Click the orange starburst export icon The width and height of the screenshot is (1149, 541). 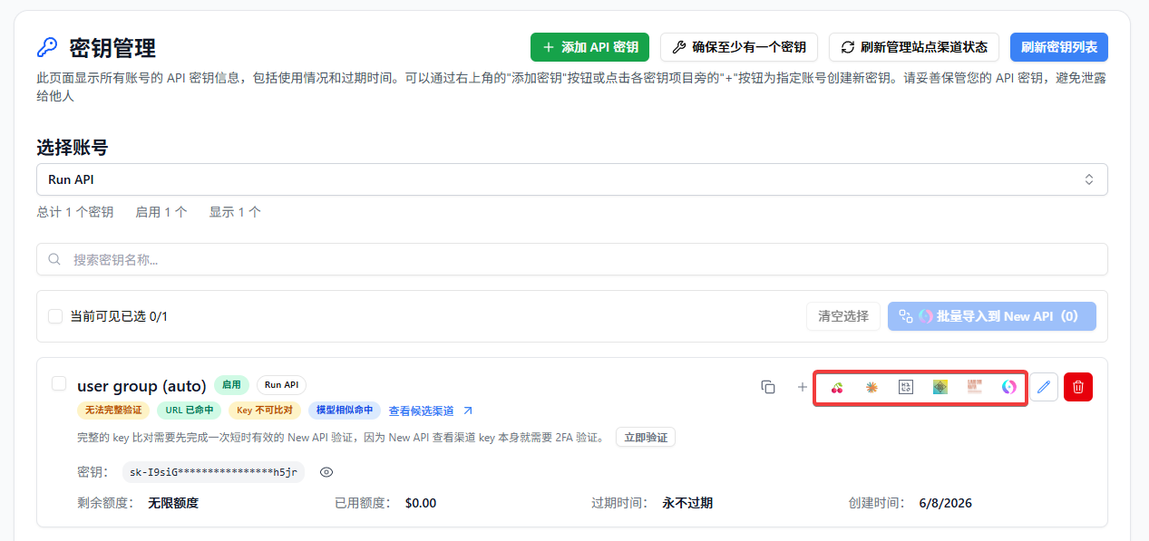click(871, 387)
